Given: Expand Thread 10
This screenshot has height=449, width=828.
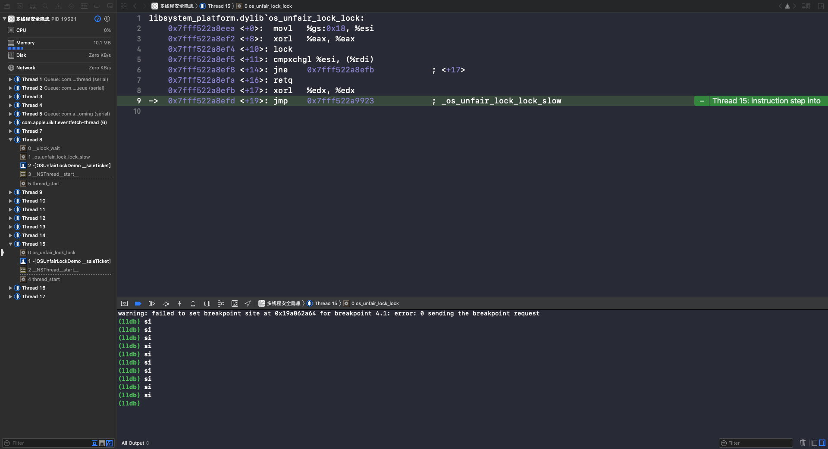Looking at the screenshot, I should coord(10,201).
